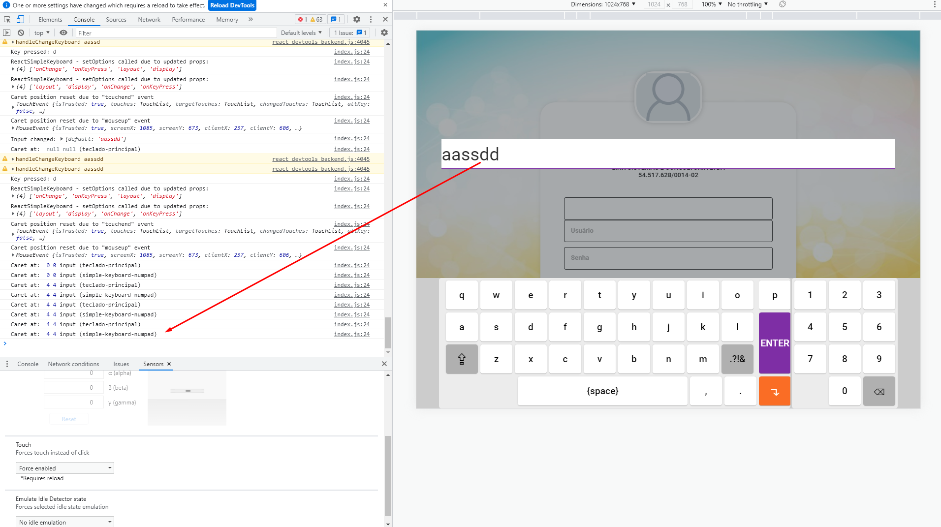The image size is (941, 527).
Task: Toggle shift on the virtual keyboard
Action: pos(461,359)
